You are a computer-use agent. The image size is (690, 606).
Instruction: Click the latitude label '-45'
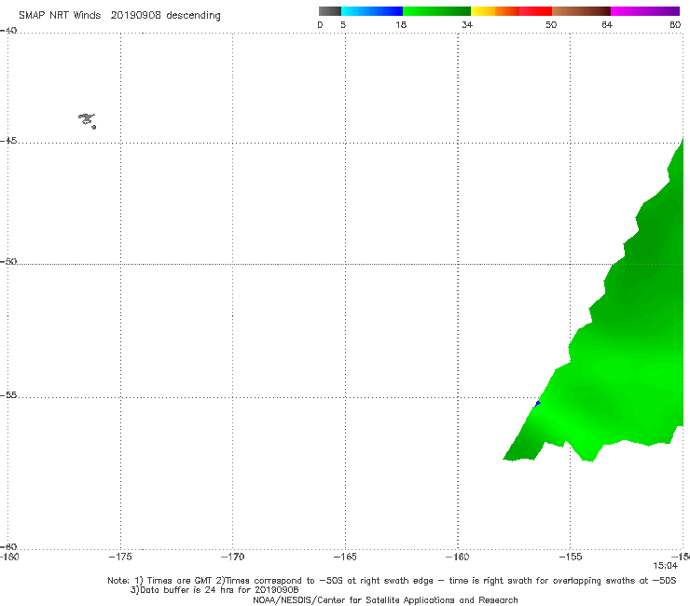(x=8, y=141)
